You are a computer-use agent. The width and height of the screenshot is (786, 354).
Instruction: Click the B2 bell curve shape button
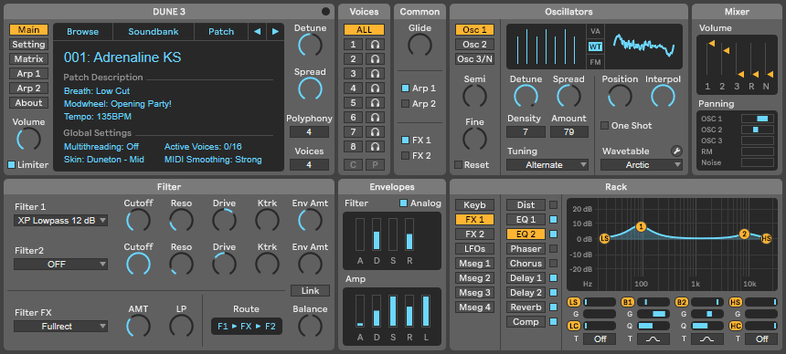click(x=707, y=339)
